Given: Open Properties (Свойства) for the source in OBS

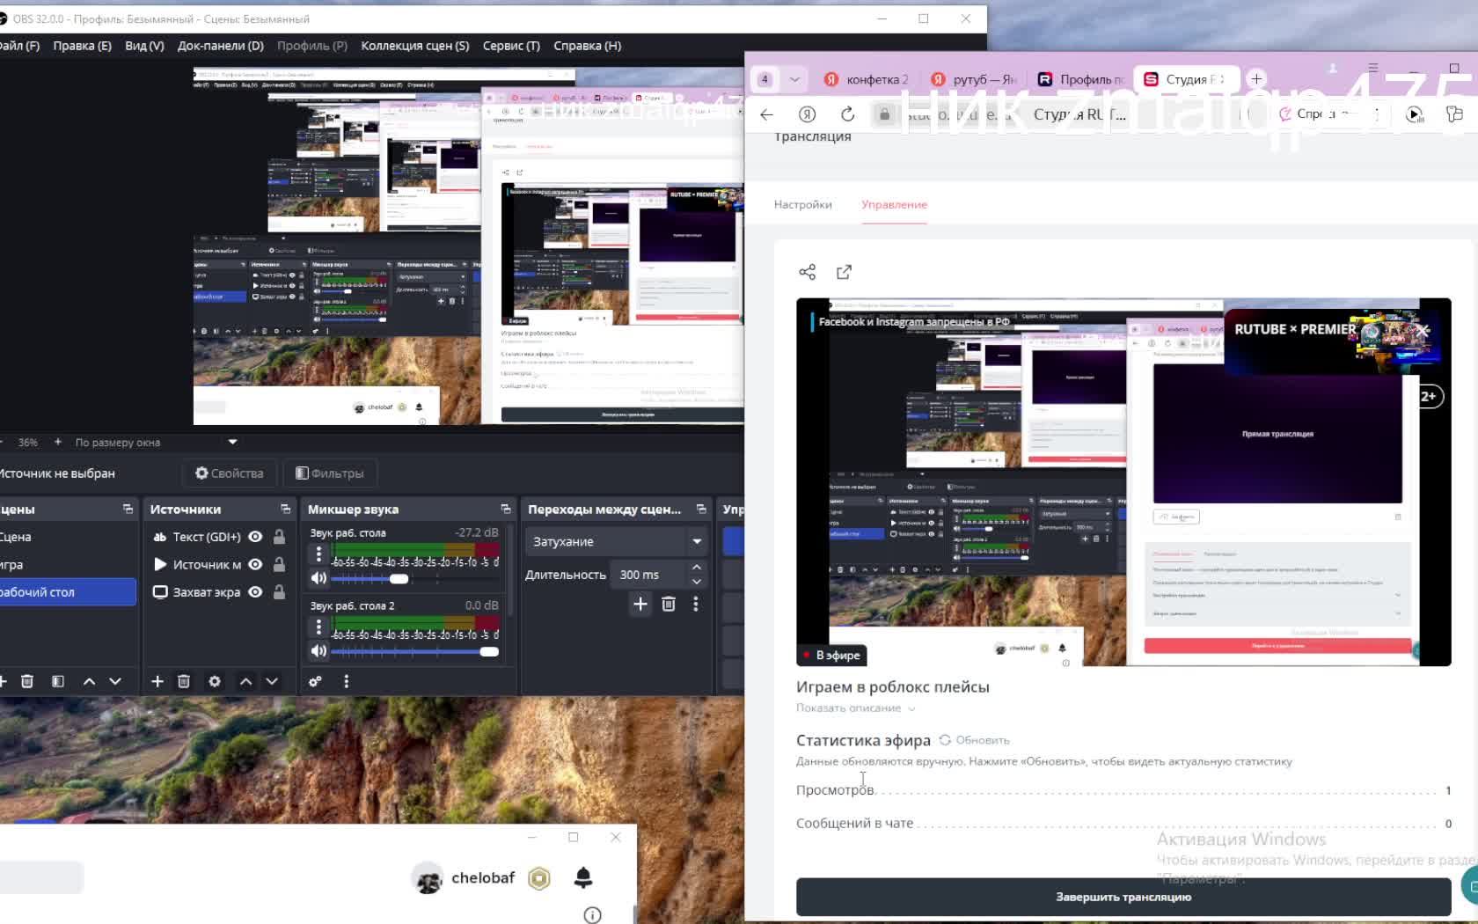Looking at the screenshot, I should click(229, 473).
